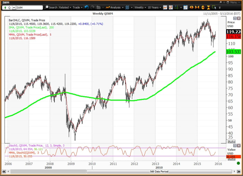Click the MMA, StochS(QIWM), 3 legend label

pos(24,153)
